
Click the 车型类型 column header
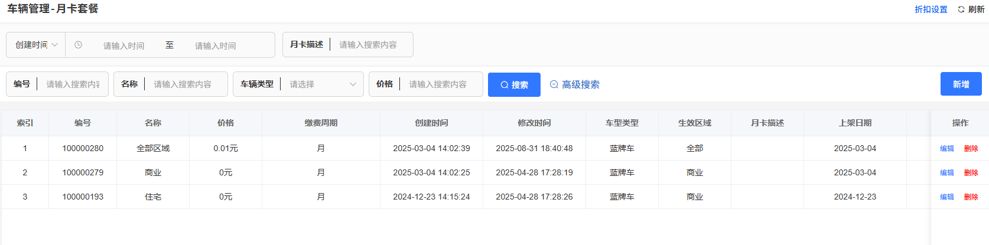(622, 123)
